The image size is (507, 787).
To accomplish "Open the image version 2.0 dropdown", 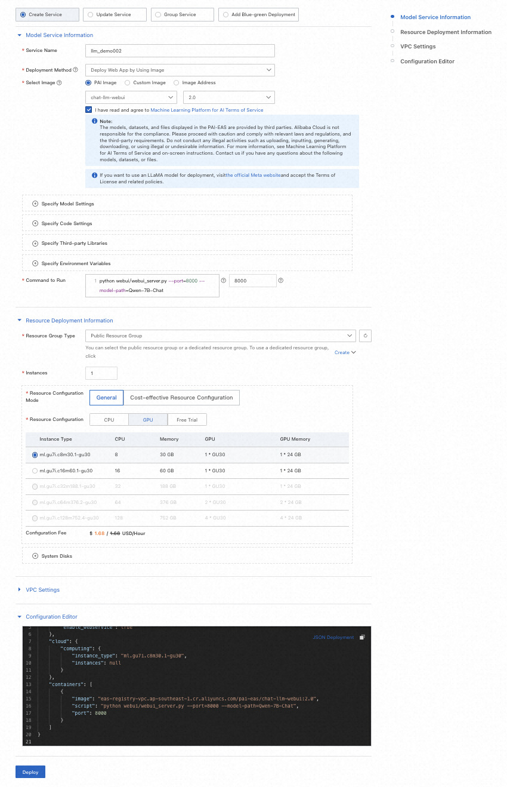I will 228,97.
